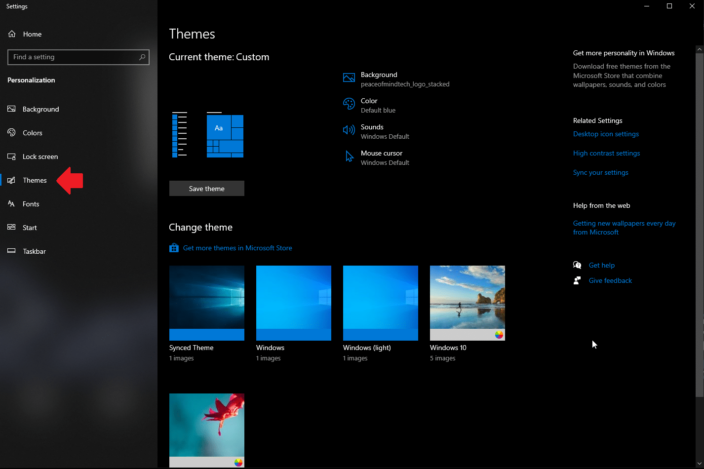Click the scrollbar up arrow

click(700, 49)
